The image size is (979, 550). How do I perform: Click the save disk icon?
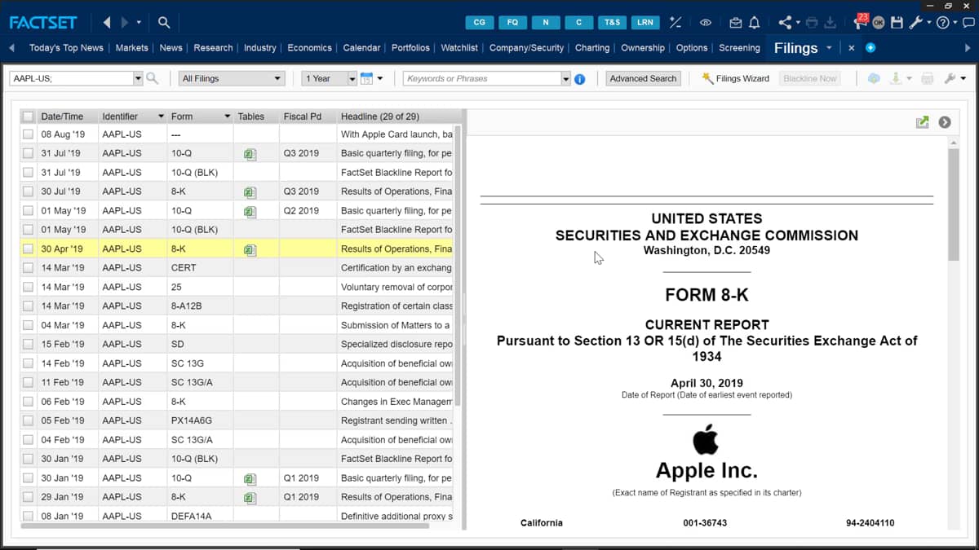[x=897, y=23]
